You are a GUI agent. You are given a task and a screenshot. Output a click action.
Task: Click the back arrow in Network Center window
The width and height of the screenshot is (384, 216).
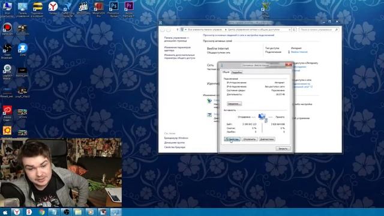[163, 29]
